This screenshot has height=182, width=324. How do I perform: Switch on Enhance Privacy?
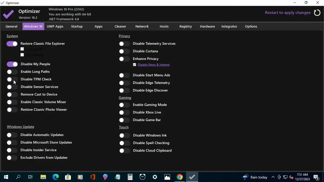coord(124,59)
